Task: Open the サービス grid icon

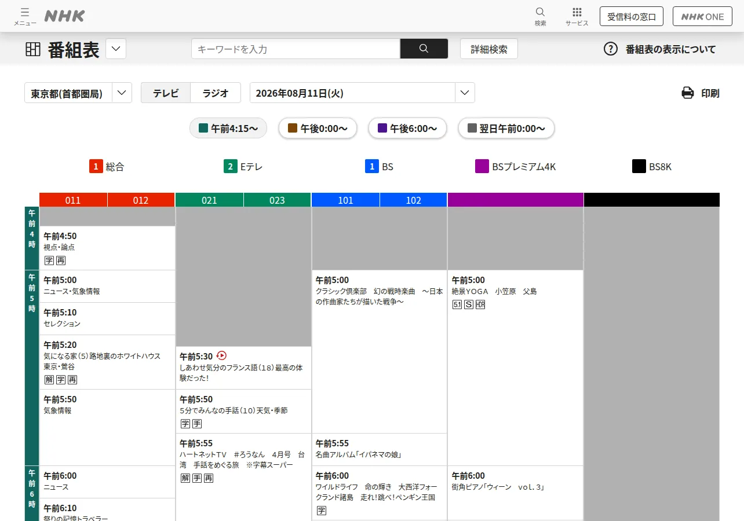Action: 577,12
